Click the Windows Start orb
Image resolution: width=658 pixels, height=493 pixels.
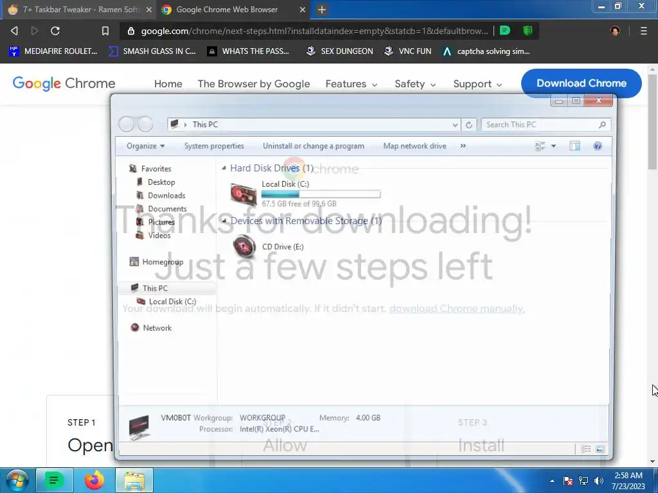pos(17,480)
